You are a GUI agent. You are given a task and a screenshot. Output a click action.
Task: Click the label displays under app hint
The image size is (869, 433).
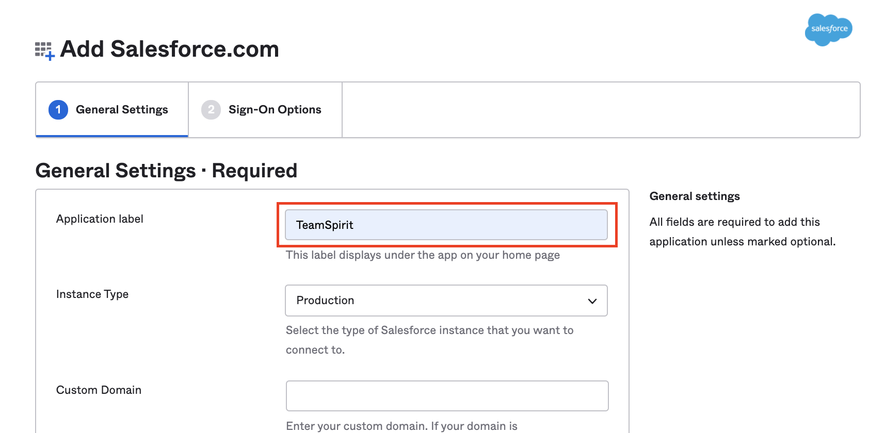(423, 255)
